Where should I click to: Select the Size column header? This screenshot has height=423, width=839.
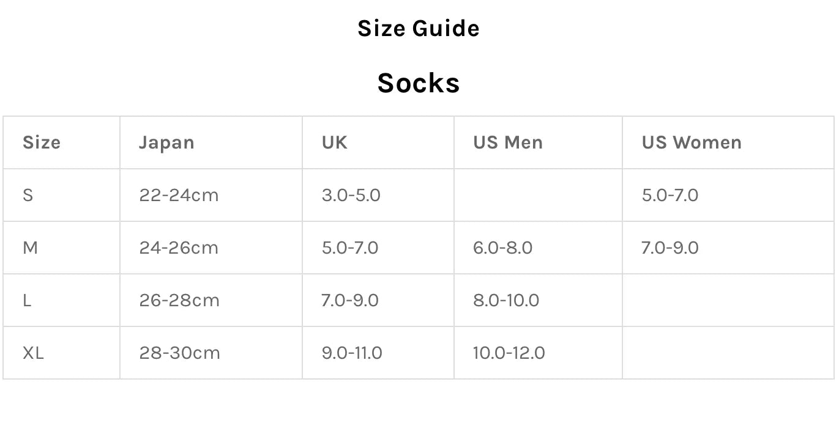pyautogui.click(x=42, y=142)
